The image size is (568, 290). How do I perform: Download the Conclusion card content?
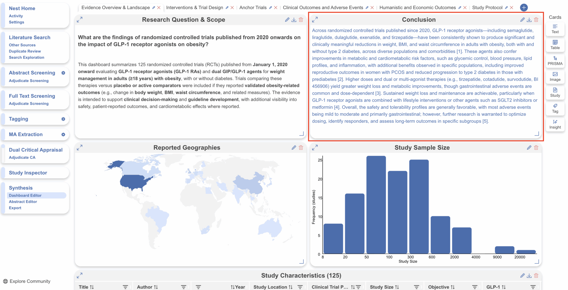[529, 20]
